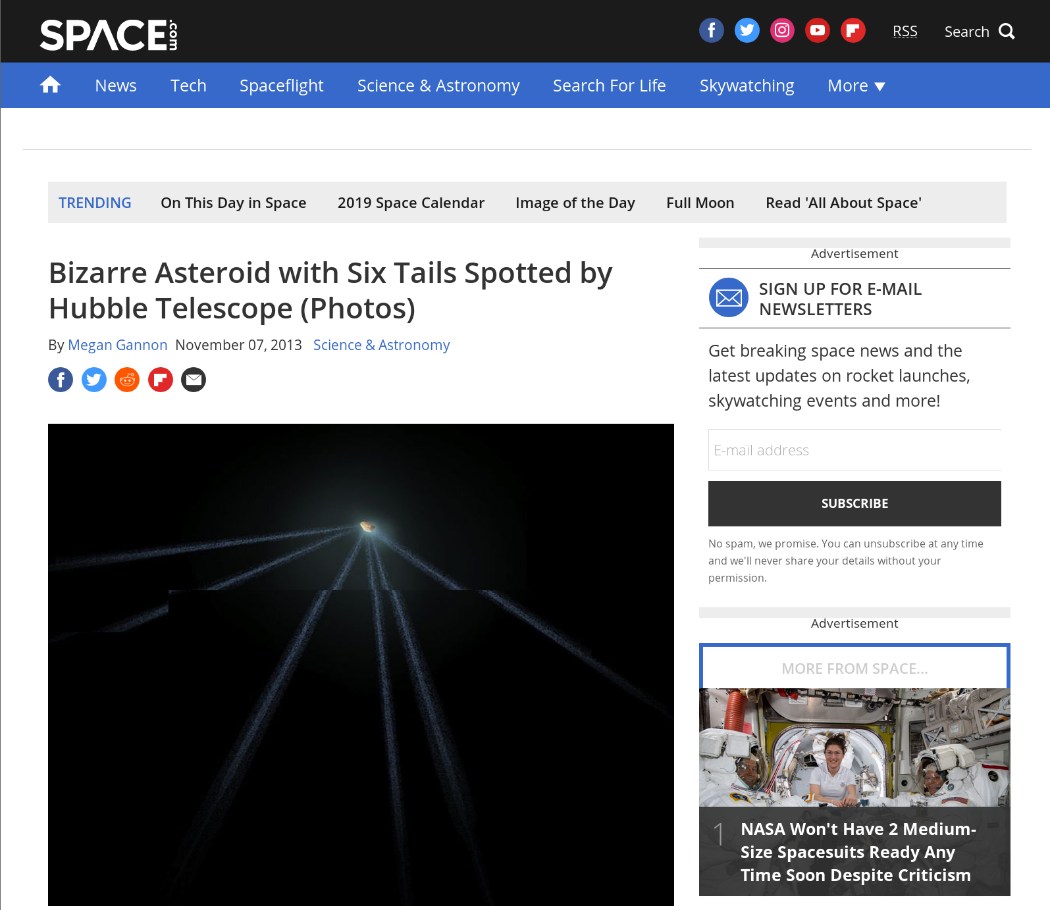
Task: Click the November 07, 2013 date
Action: 238,345
